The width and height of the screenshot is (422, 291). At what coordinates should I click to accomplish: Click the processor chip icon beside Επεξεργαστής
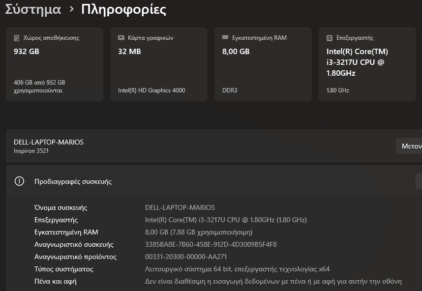click(x=330, y=38)
